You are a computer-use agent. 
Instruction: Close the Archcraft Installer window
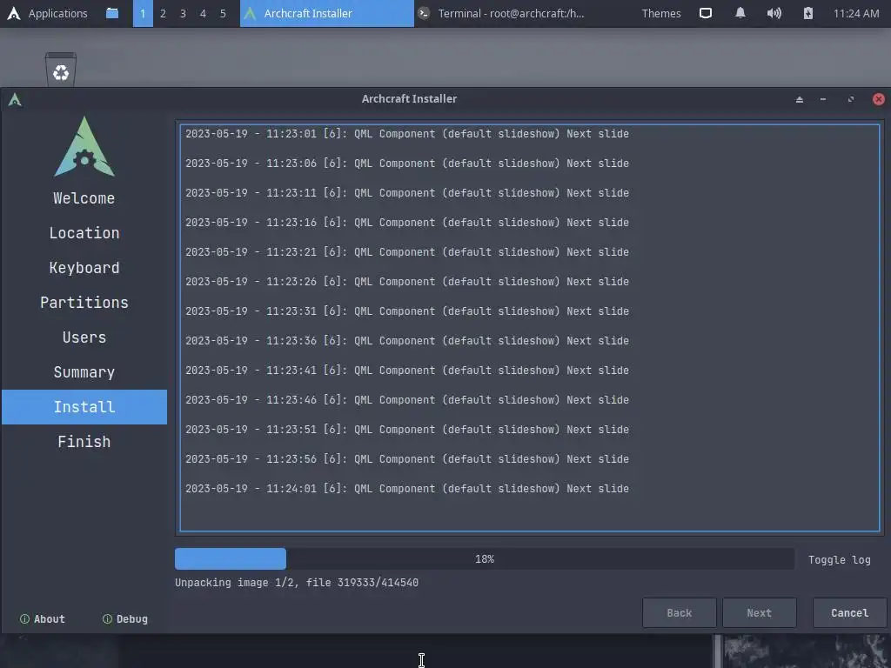point(879,99)
